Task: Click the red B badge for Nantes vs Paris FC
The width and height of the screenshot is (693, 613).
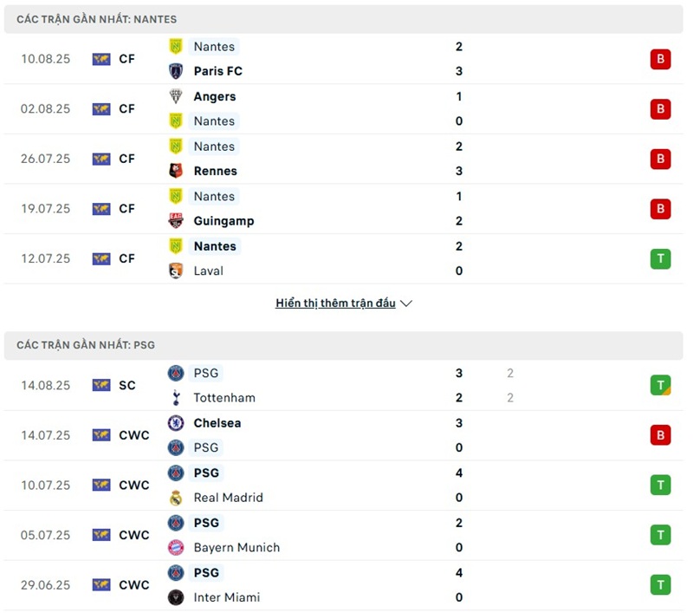Action: (660, 59)
